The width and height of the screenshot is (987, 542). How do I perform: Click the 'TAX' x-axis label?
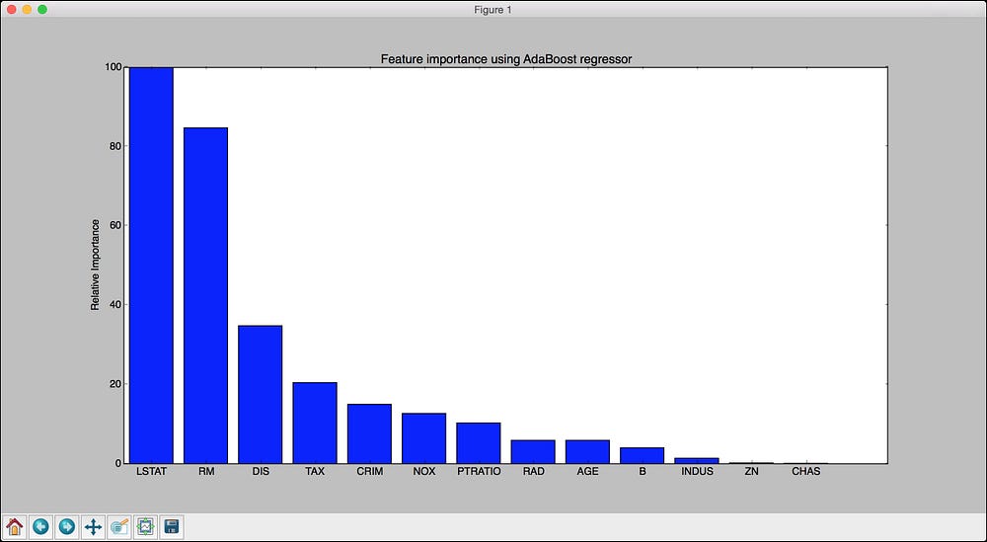click(x=315, y=472)
